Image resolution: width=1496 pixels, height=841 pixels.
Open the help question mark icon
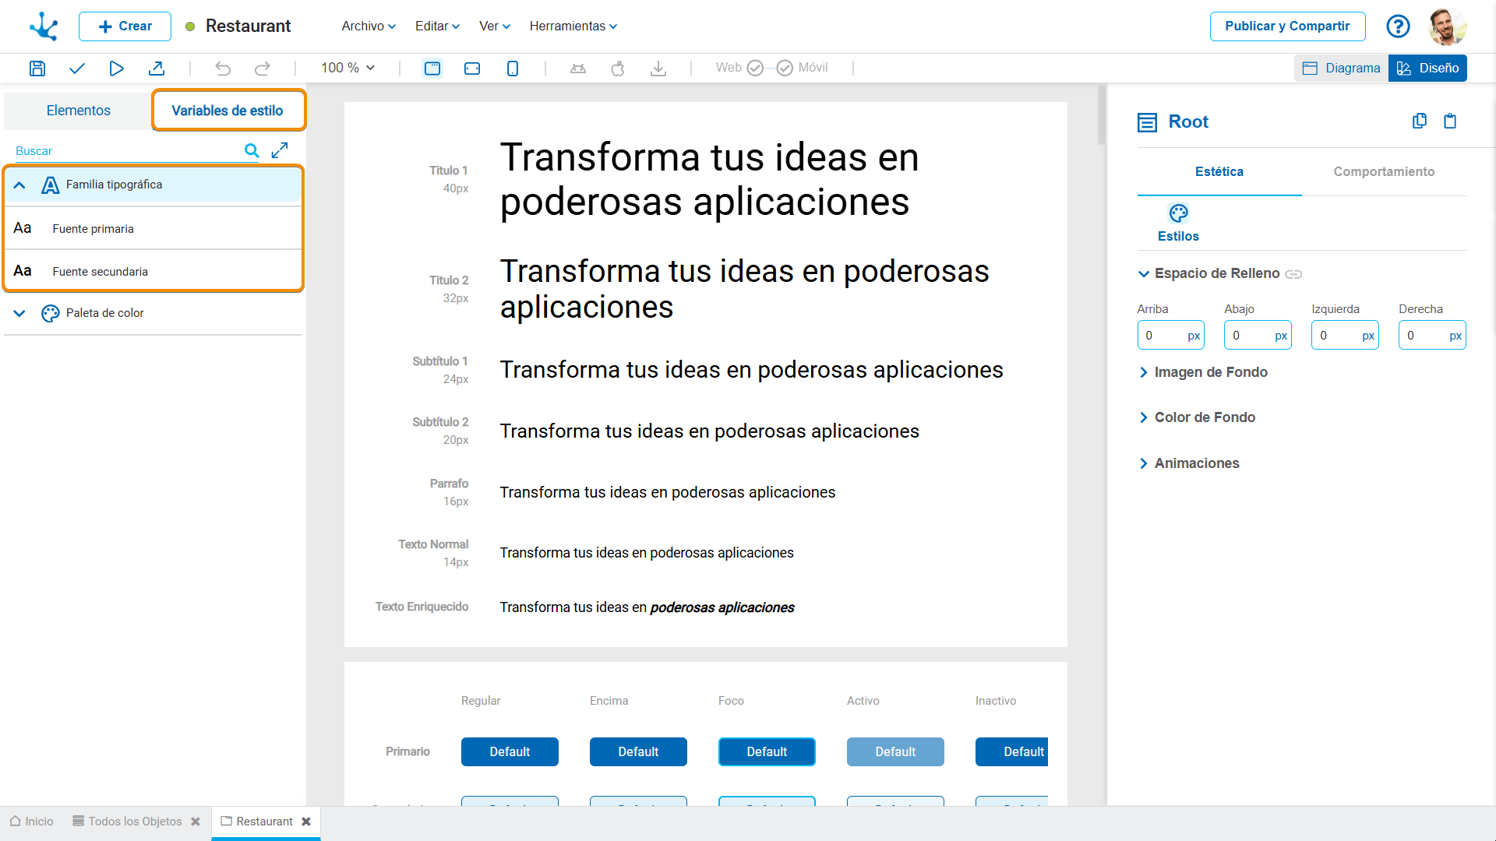pyautogui.click(x=1398, y=26)
